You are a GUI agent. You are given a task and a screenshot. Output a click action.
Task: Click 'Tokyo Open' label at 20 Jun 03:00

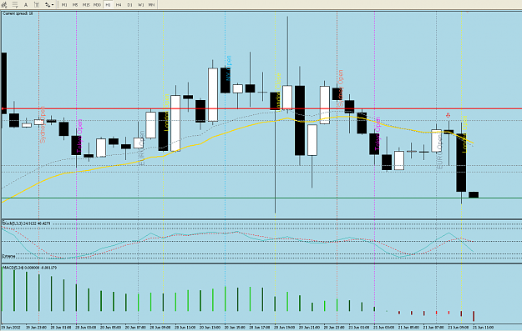pos(79,136)
